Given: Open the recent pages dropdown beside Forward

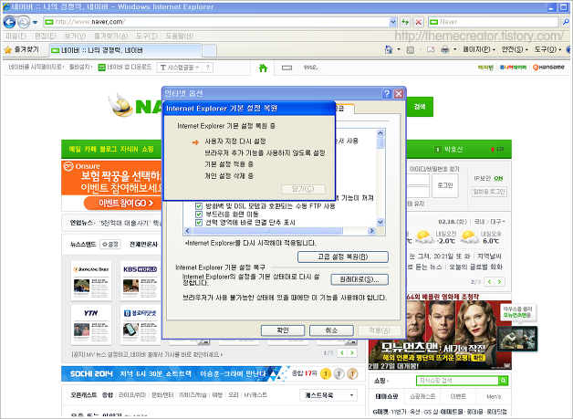Looking at the screenshot, I should [35, 22].
